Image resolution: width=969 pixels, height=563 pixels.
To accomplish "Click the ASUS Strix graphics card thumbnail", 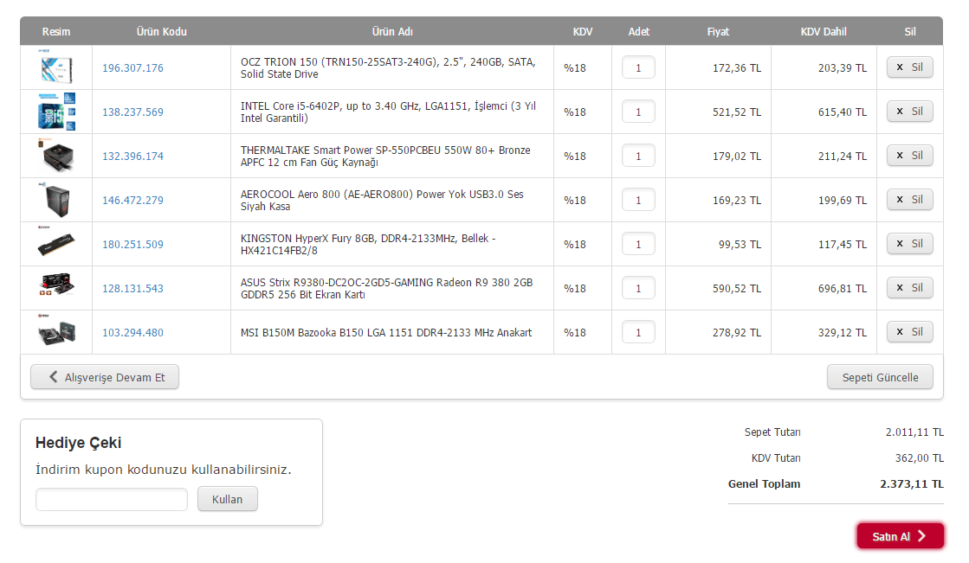I will pos(56,288).
